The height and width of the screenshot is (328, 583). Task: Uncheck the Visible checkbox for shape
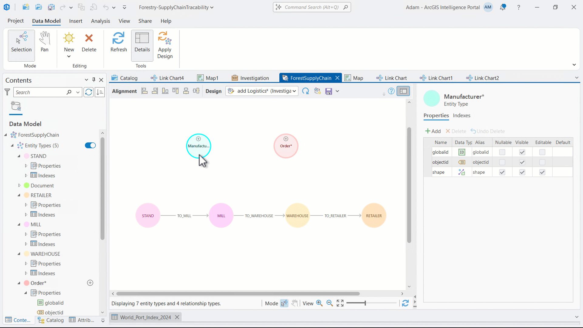point(522,172)
